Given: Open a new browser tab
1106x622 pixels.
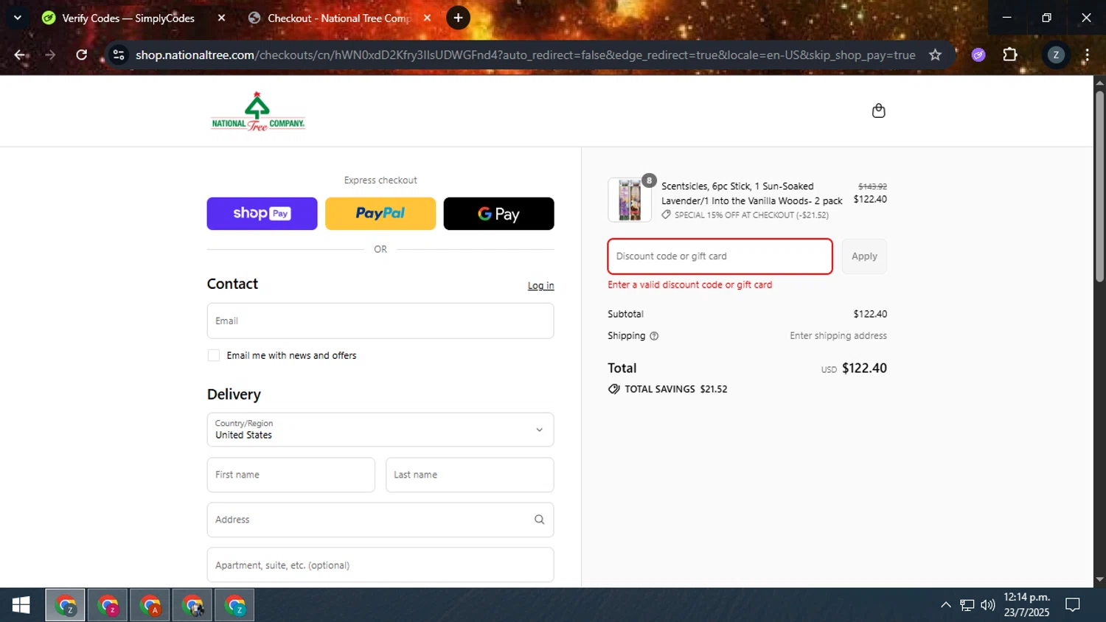Looking at the screenshot, I should click(458, 18).
